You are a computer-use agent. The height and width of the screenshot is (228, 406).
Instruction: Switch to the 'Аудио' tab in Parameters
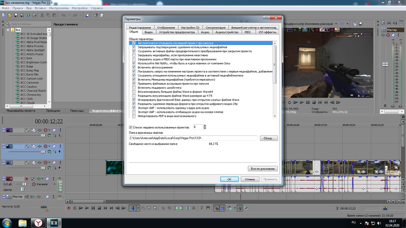click(205, 32)
